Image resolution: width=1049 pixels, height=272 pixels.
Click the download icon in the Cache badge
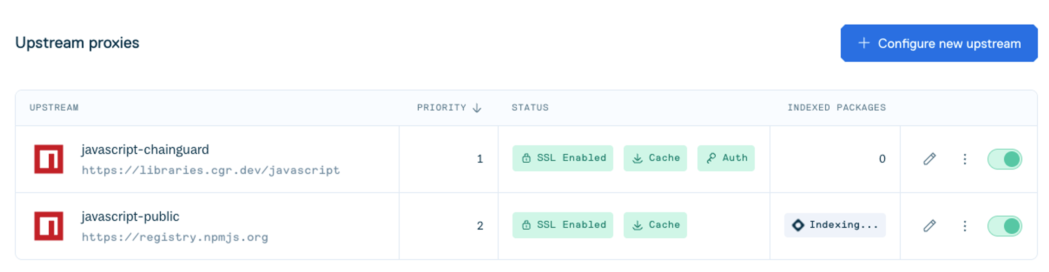coord(637,158)
